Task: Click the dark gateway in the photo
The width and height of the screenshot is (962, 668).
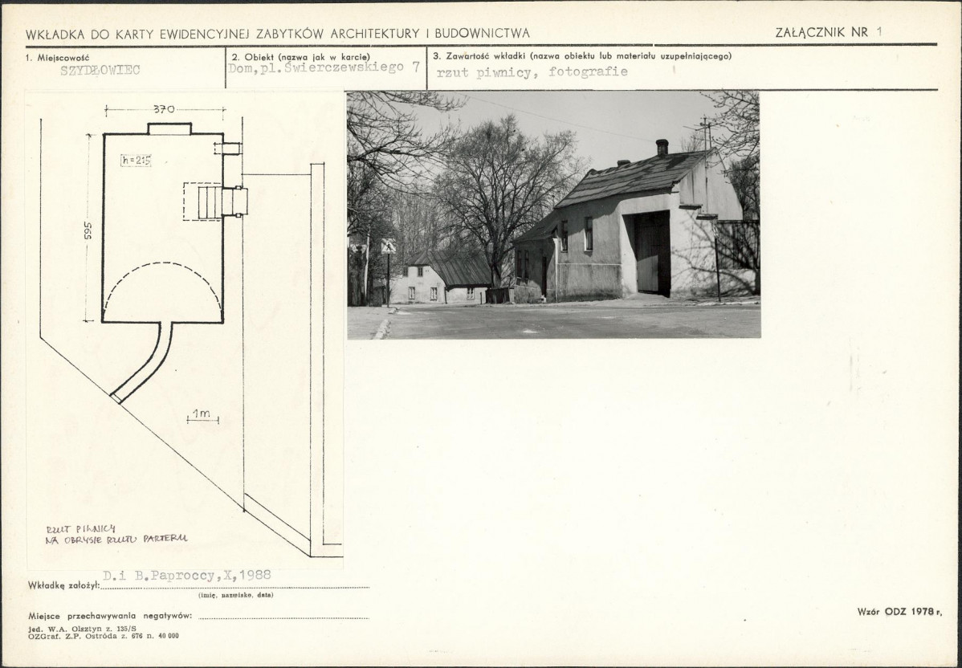Action: pyautogui.click(x=653, y=254)
